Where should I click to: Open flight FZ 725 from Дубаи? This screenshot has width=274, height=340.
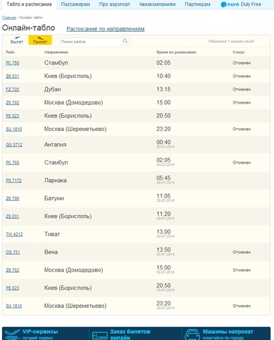click(x=12, y=89)
